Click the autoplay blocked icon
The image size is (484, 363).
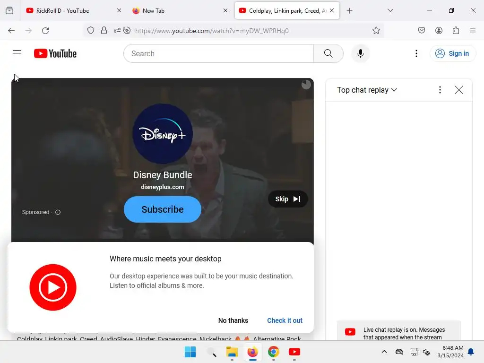point(127,30)
